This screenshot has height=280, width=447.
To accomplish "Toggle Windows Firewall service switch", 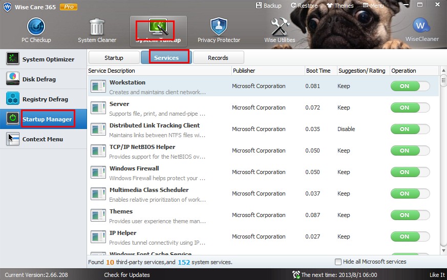I will 410,172.
